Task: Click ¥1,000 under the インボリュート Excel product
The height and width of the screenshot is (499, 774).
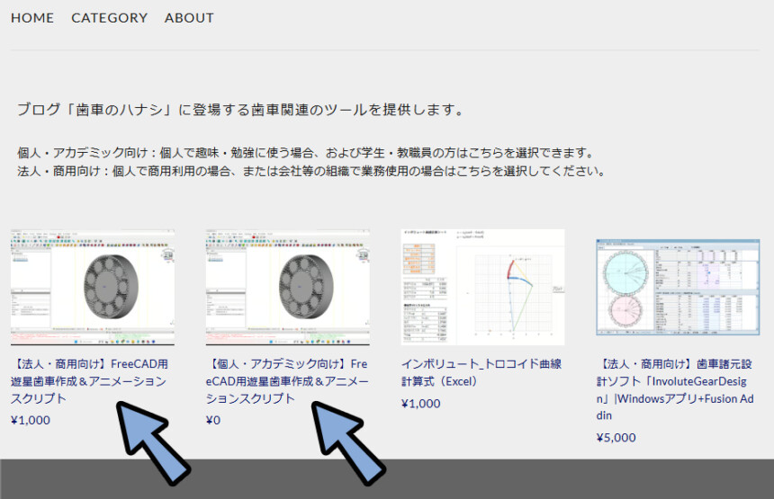Action: [x=421, y=404]
